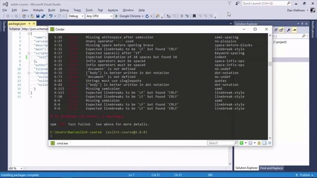Viewport: 317px width, 178px height.
Task: Click the Save icon in Visual Studio toolbar
Action: coord(38,16)
